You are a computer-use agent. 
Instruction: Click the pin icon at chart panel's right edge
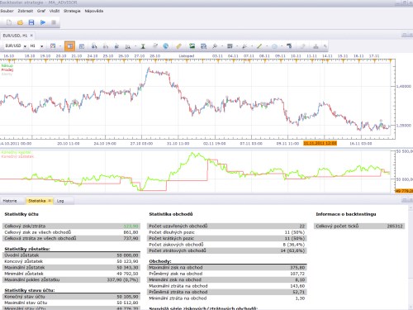[x=404, y=35]
